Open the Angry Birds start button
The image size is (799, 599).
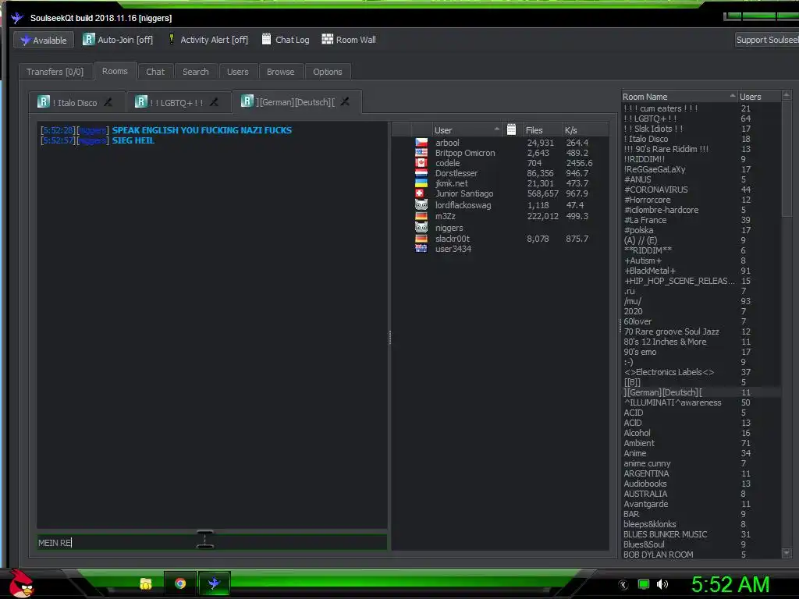[21, 583]
